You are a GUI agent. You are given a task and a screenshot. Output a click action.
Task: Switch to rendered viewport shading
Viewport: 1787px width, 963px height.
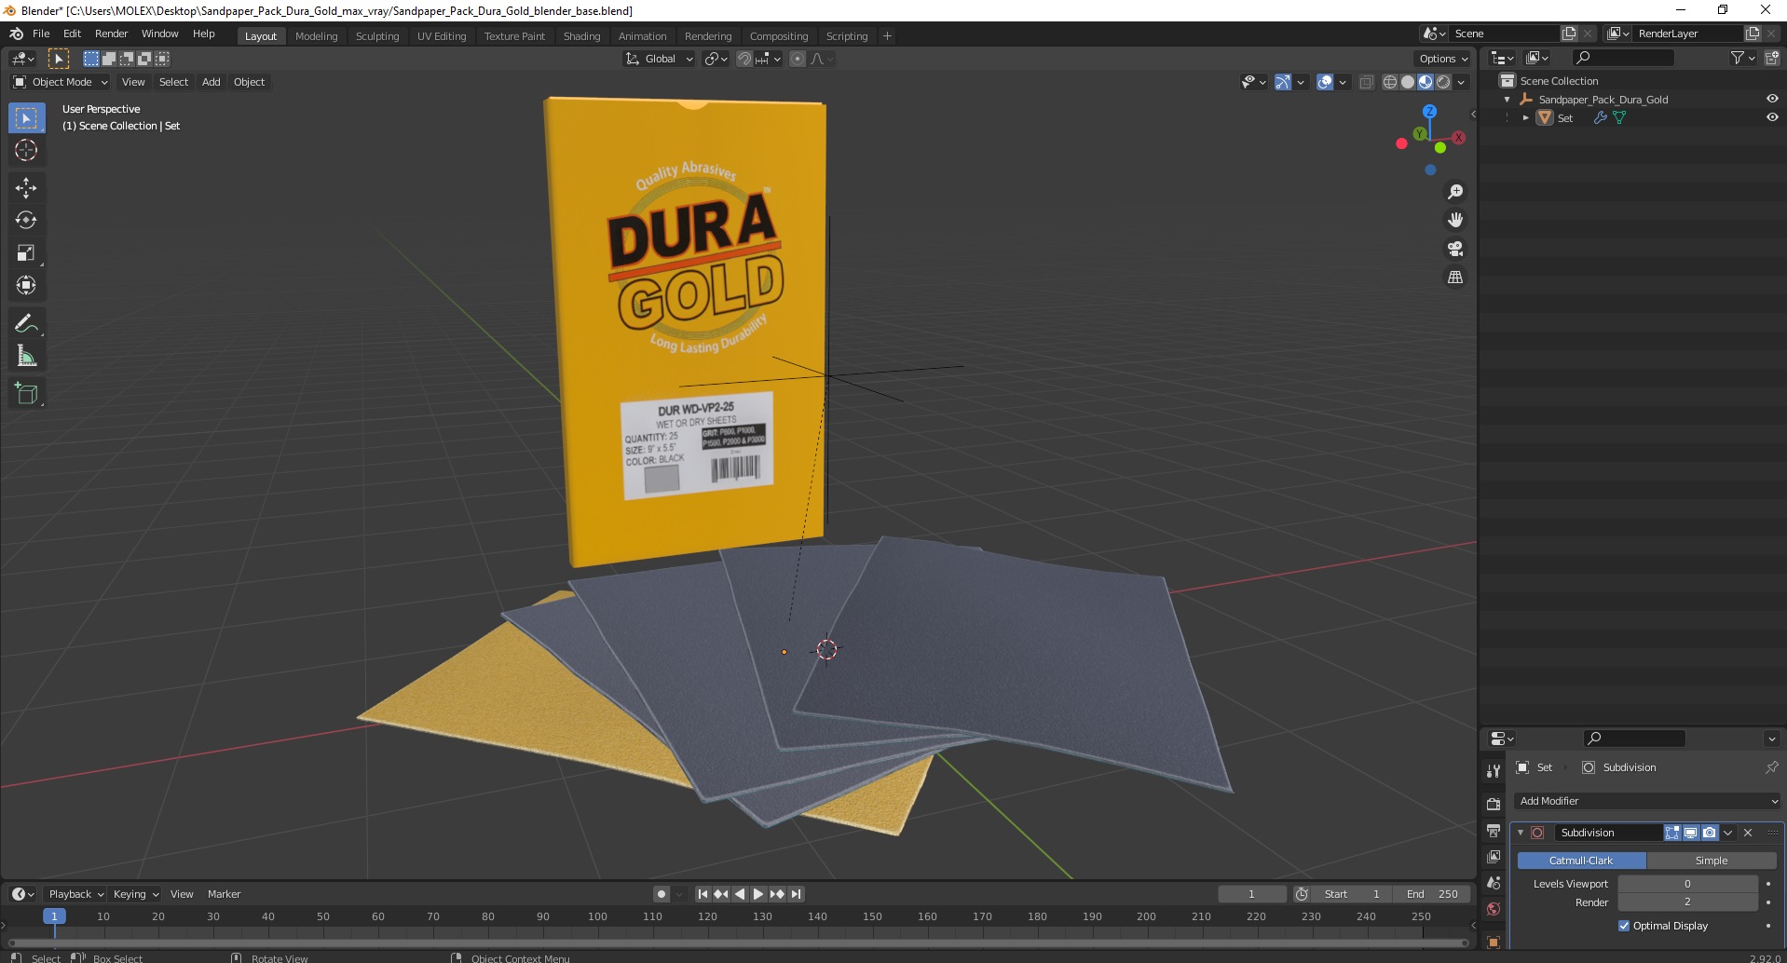click(1443, 82)
